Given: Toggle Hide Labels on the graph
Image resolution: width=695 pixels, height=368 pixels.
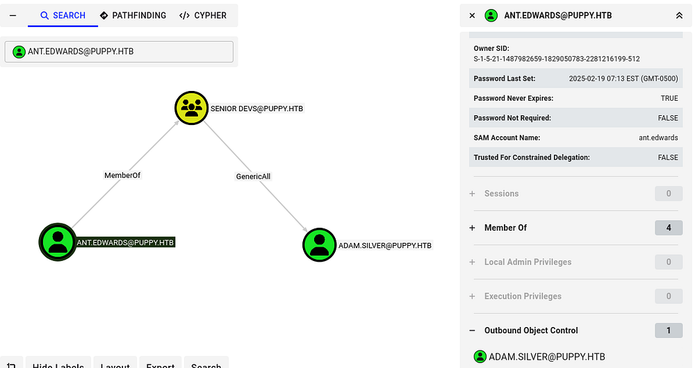Looking at the screenshot, I should tap(58, 364).
